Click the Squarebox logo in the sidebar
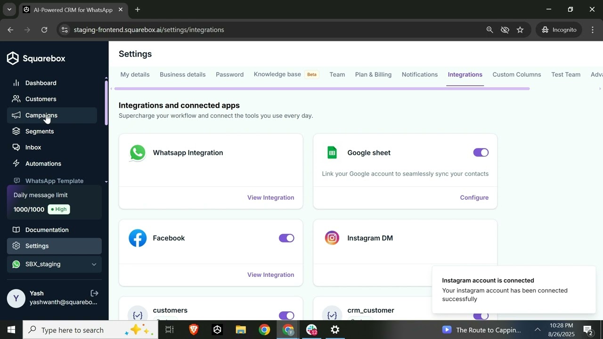 pyautogui.click(x=36, y=58)
